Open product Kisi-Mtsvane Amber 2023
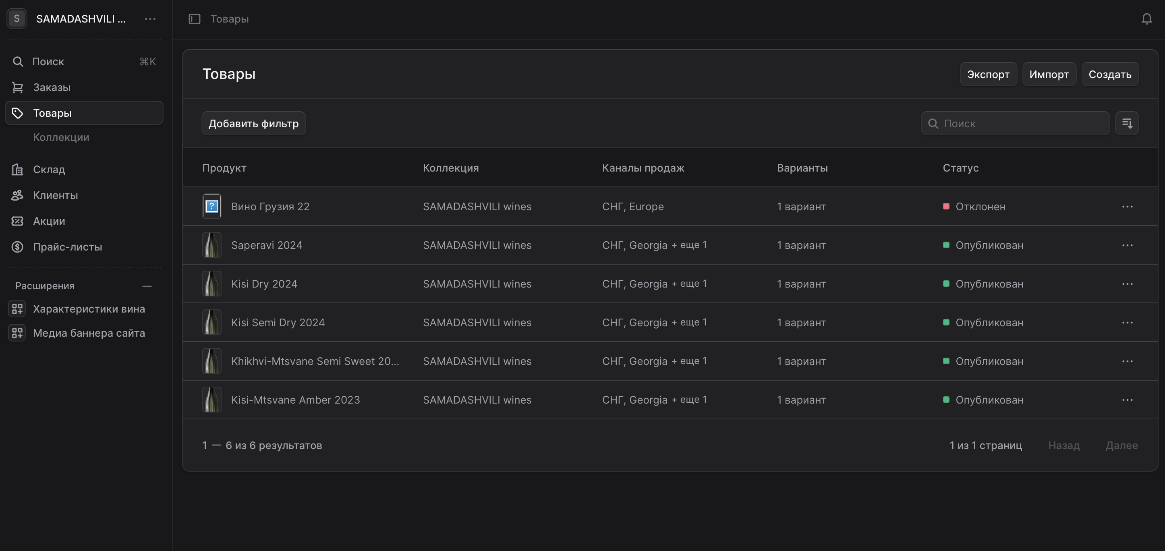Screen dimensions: 1165x551 [x=295, y=400]
